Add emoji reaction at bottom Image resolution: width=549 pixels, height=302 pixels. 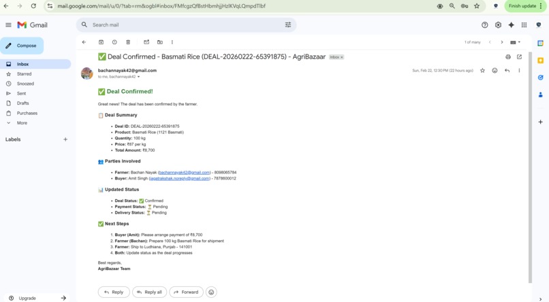(x=211, y=292)
